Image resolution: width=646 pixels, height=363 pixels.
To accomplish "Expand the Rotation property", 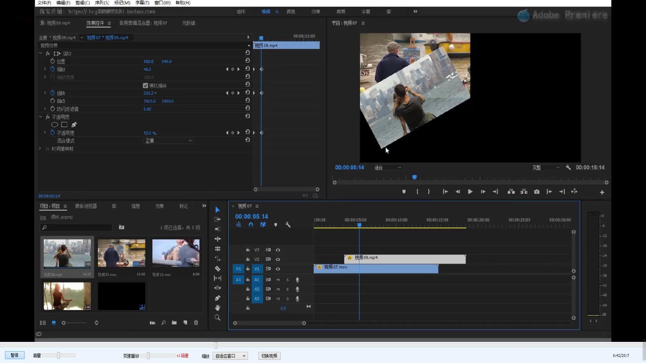I will click(45, 93).
